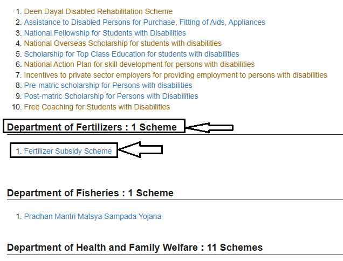Click the Department of Fertilizers heading

(x=92, y=127)
